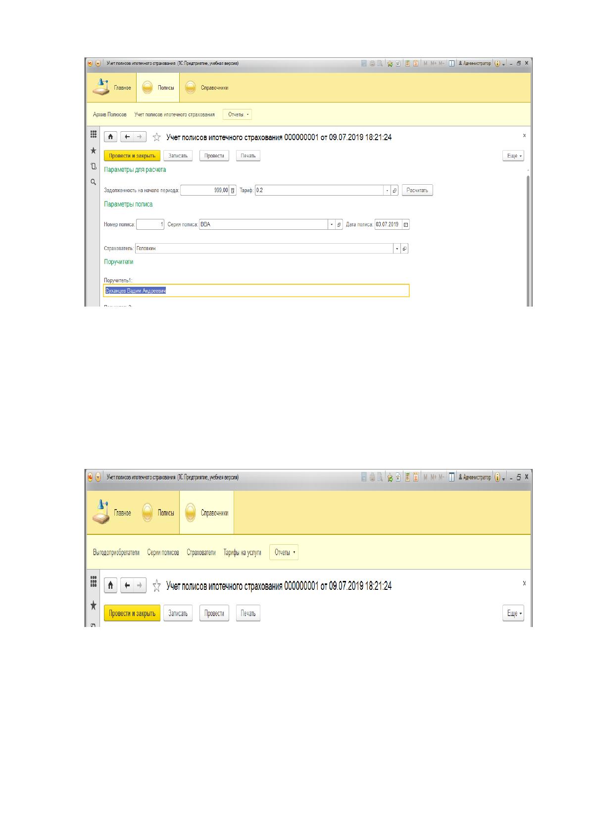Open calendar picker for Дата полиса
The image size is (589, 834).
click(x=406, y=224)
